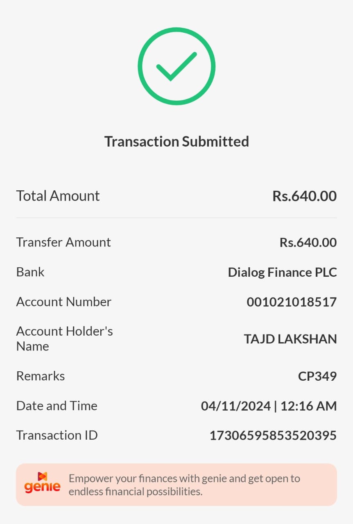Tap the Date and Time label
The image size is (353, 524).
tap(57, 406)
